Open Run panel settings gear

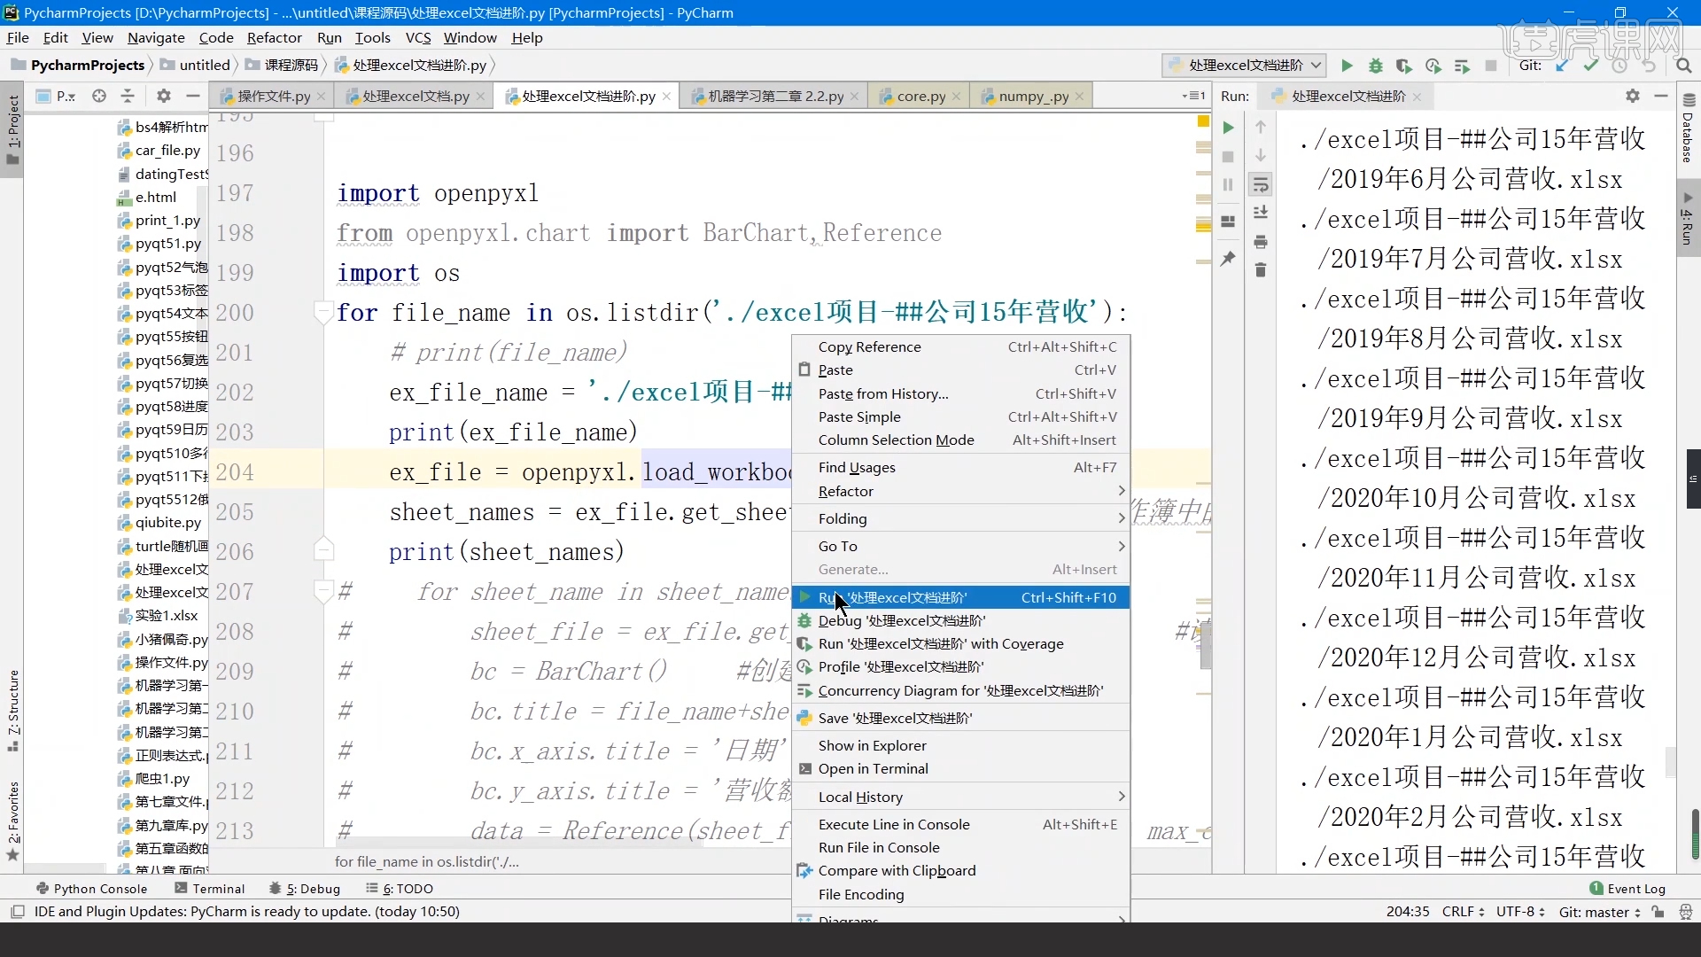click(1633, 96)
